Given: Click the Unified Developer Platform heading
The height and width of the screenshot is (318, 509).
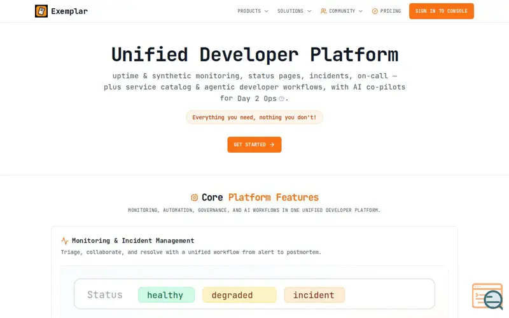Looking at the screenshot, I should click(x=255, y=54).
